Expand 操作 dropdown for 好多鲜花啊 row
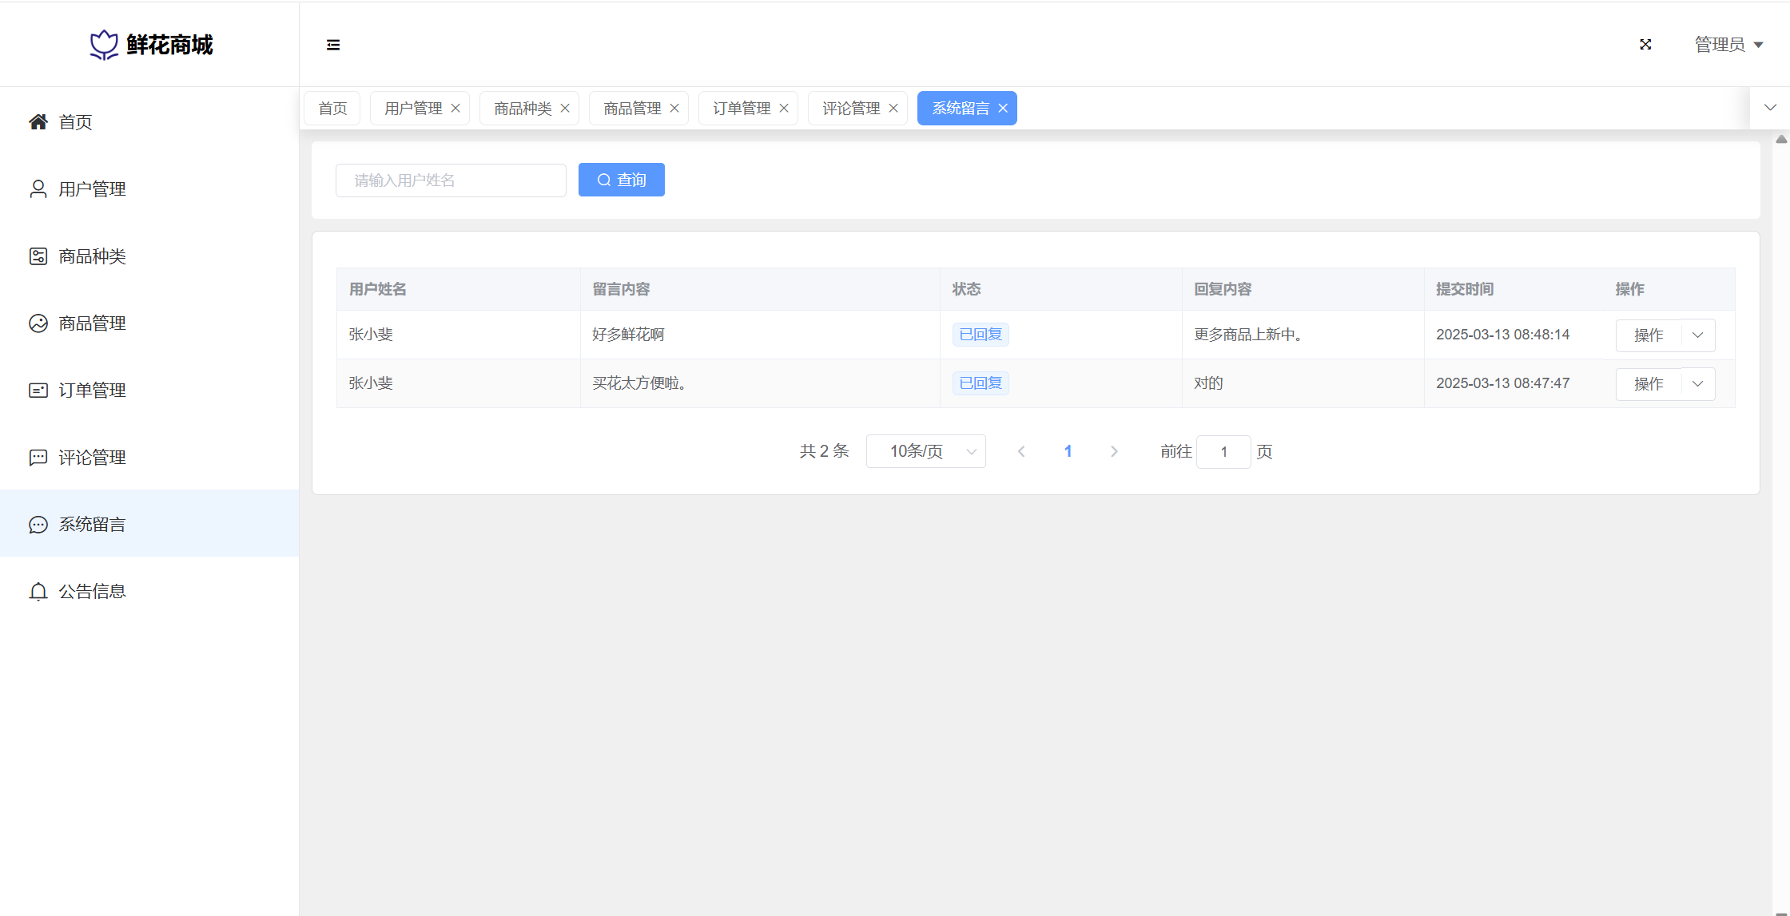 click(1697, 335)
